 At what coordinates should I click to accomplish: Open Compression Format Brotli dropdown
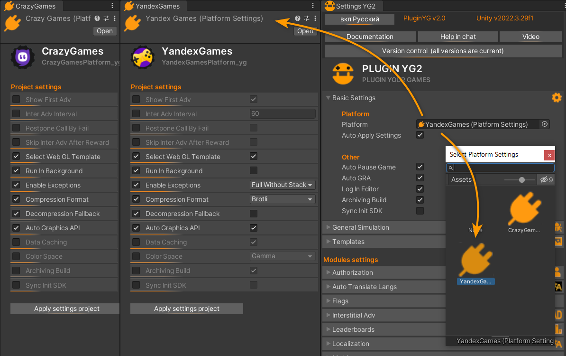pos(282,199)
